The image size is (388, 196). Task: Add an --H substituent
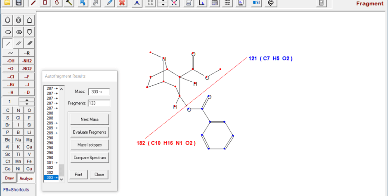point(10,92)
